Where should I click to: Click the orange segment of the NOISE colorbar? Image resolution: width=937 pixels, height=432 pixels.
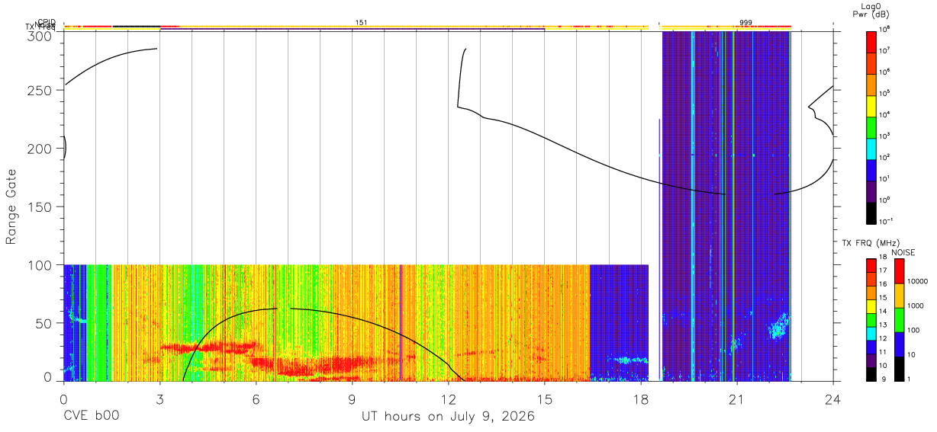(x=899, y=295)
